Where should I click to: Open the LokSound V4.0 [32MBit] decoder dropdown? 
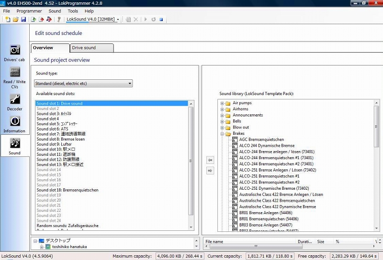point(93,19)
